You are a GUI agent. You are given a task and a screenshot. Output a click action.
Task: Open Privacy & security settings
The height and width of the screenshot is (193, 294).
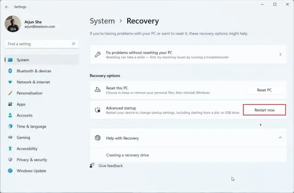42,159
